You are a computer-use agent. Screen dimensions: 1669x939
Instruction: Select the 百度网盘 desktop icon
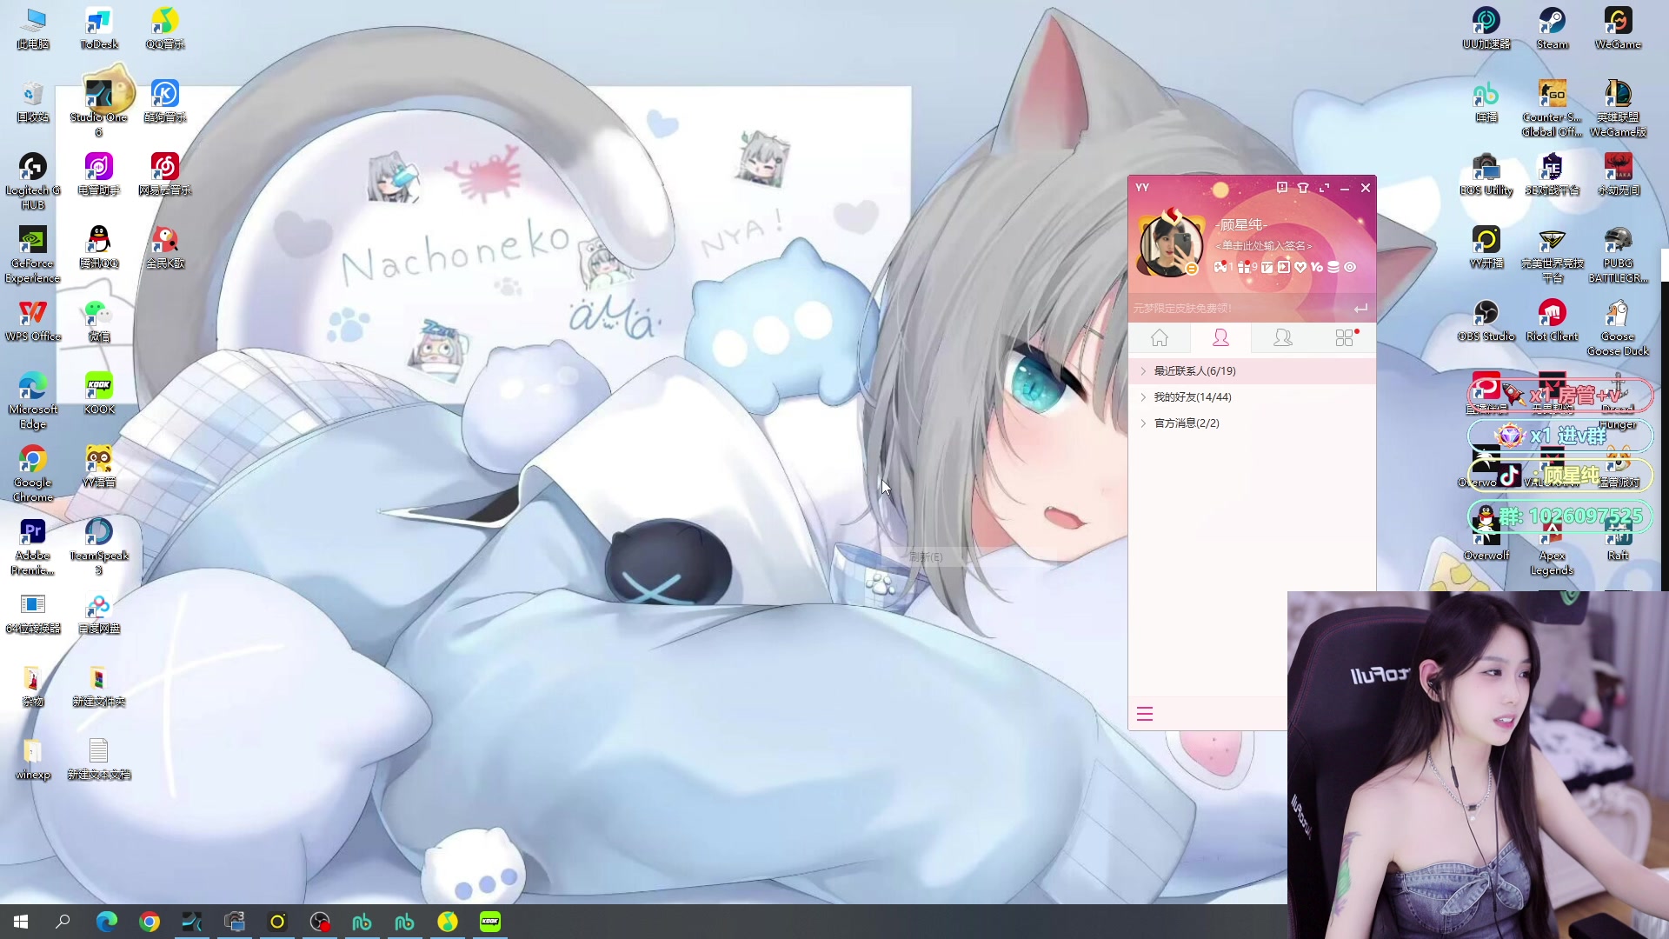tap(98, 611)
